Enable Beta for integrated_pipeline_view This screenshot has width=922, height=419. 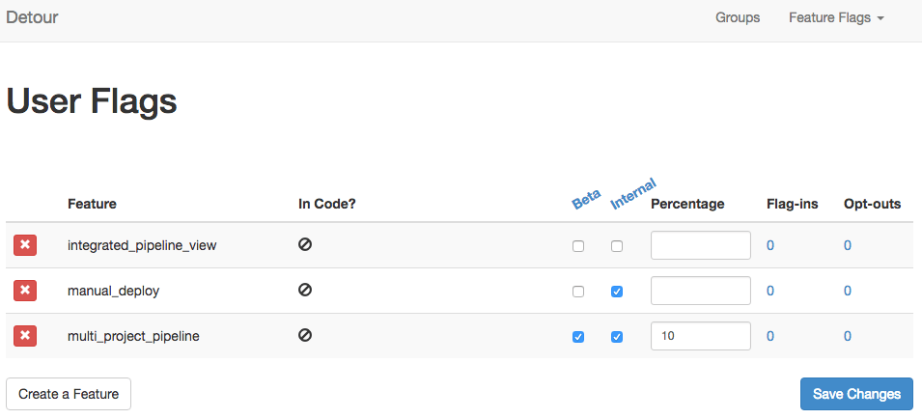click(x=578, y=246)
